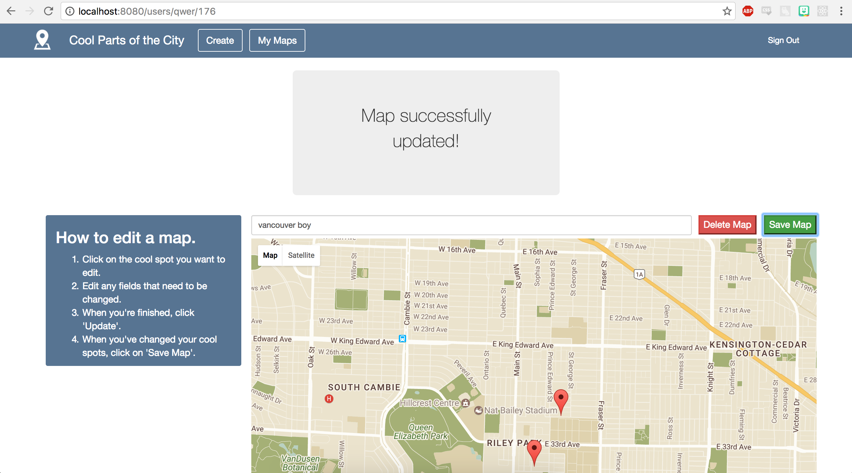Click the hospital H icon in South Cambie
Screen dimensions: 852x473
click(x=329, y=399)
